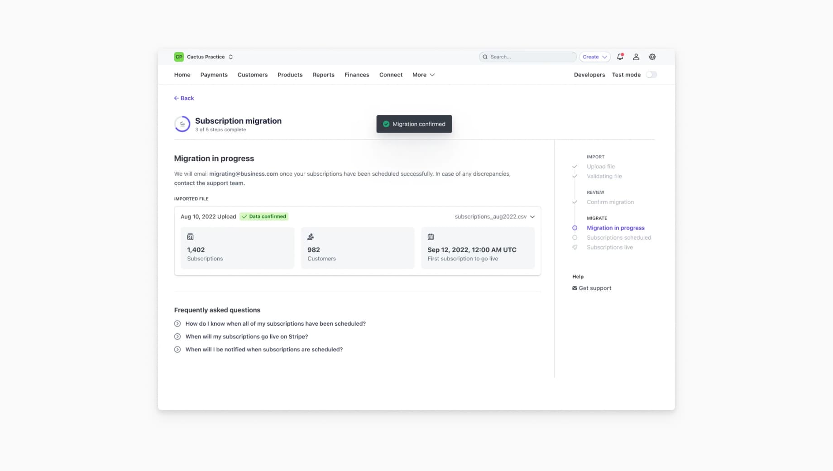
Task: Expand the More navigation menu
Action: coord(423,75)
